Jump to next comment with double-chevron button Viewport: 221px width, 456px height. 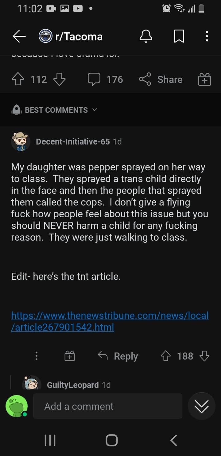point(202,406)
